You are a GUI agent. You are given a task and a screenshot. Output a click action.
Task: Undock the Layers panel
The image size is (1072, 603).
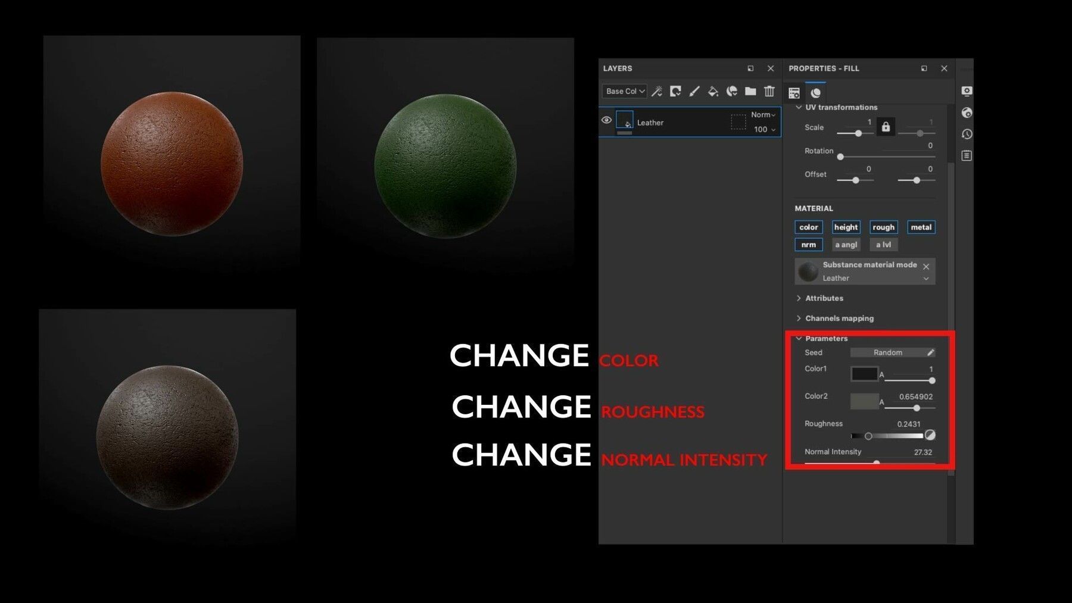(x=750, y=68)
